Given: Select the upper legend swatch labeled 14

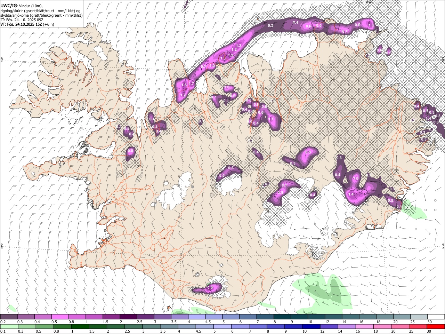Looking at the screenshot, I should tap(350, 317).
